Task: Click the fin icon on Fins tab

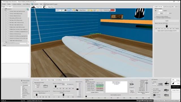Action: tap(173, 83)
